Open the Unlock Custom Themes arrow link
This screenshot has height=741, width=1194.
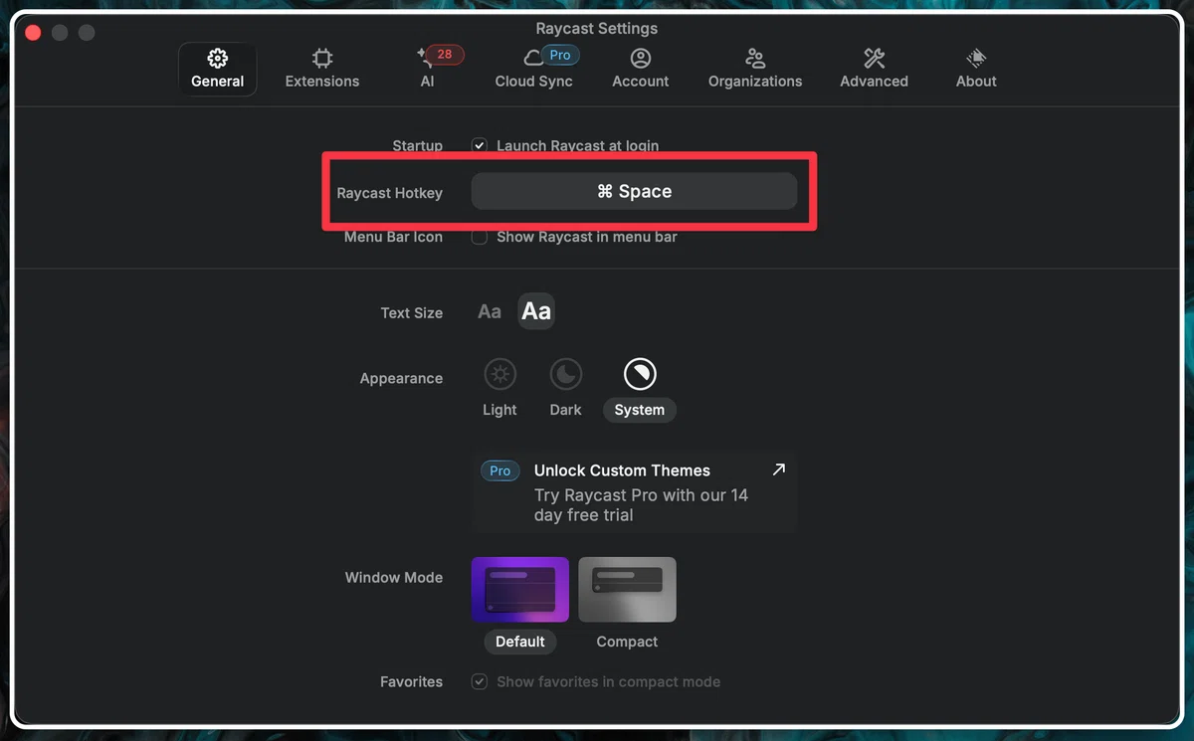778,469
